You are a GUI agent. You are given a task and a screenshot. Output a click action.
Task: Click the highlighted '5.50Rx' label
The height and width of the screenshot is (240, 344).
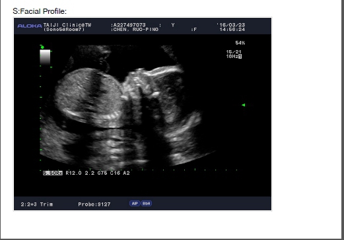(53, 173)
